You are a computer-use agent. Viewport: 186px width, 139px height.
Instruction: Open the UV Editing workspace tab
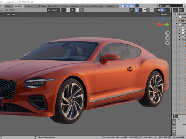point(40,6)
